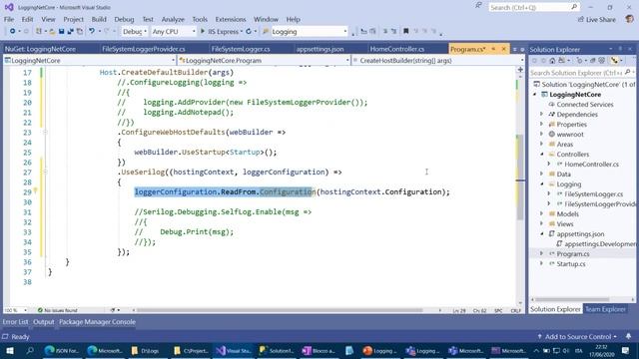Toggle auto-hide pin on Solution Explorer panel
This screenshot has width=639, height=359.
coord(620,49)
